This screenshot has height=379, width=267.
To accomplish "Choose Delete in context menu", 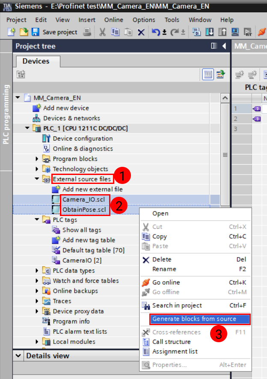I will click(x=196, y=259).
